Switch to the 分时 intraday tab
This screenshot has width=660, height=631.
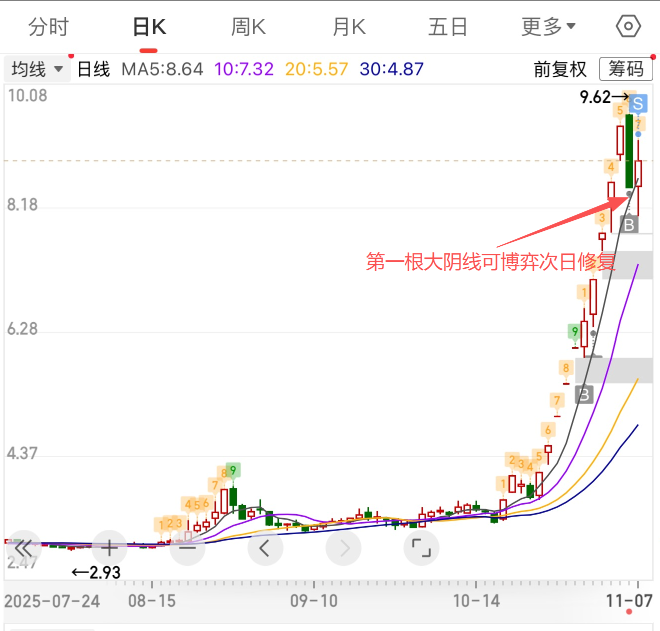tap(48, 26)
